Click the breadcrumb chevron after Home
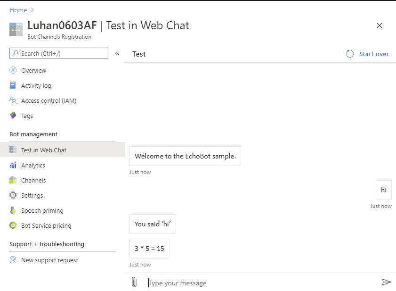This screenshot has width=396, height=291. pyautogui.click(x=32, y=10)
